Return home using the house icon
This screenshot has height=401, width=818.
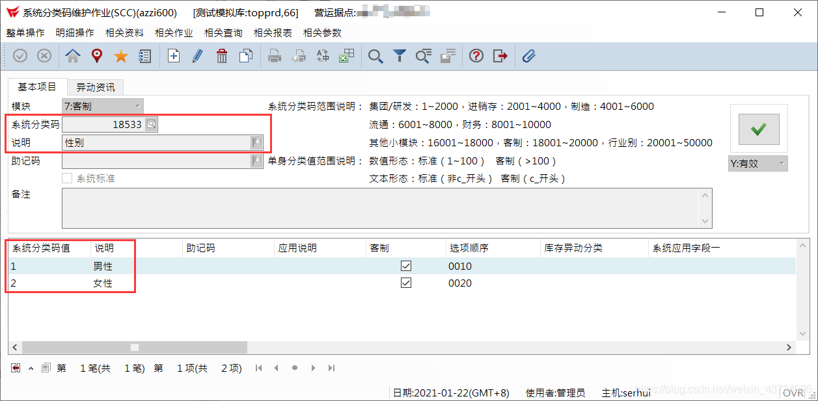click(x=72, y=56)
